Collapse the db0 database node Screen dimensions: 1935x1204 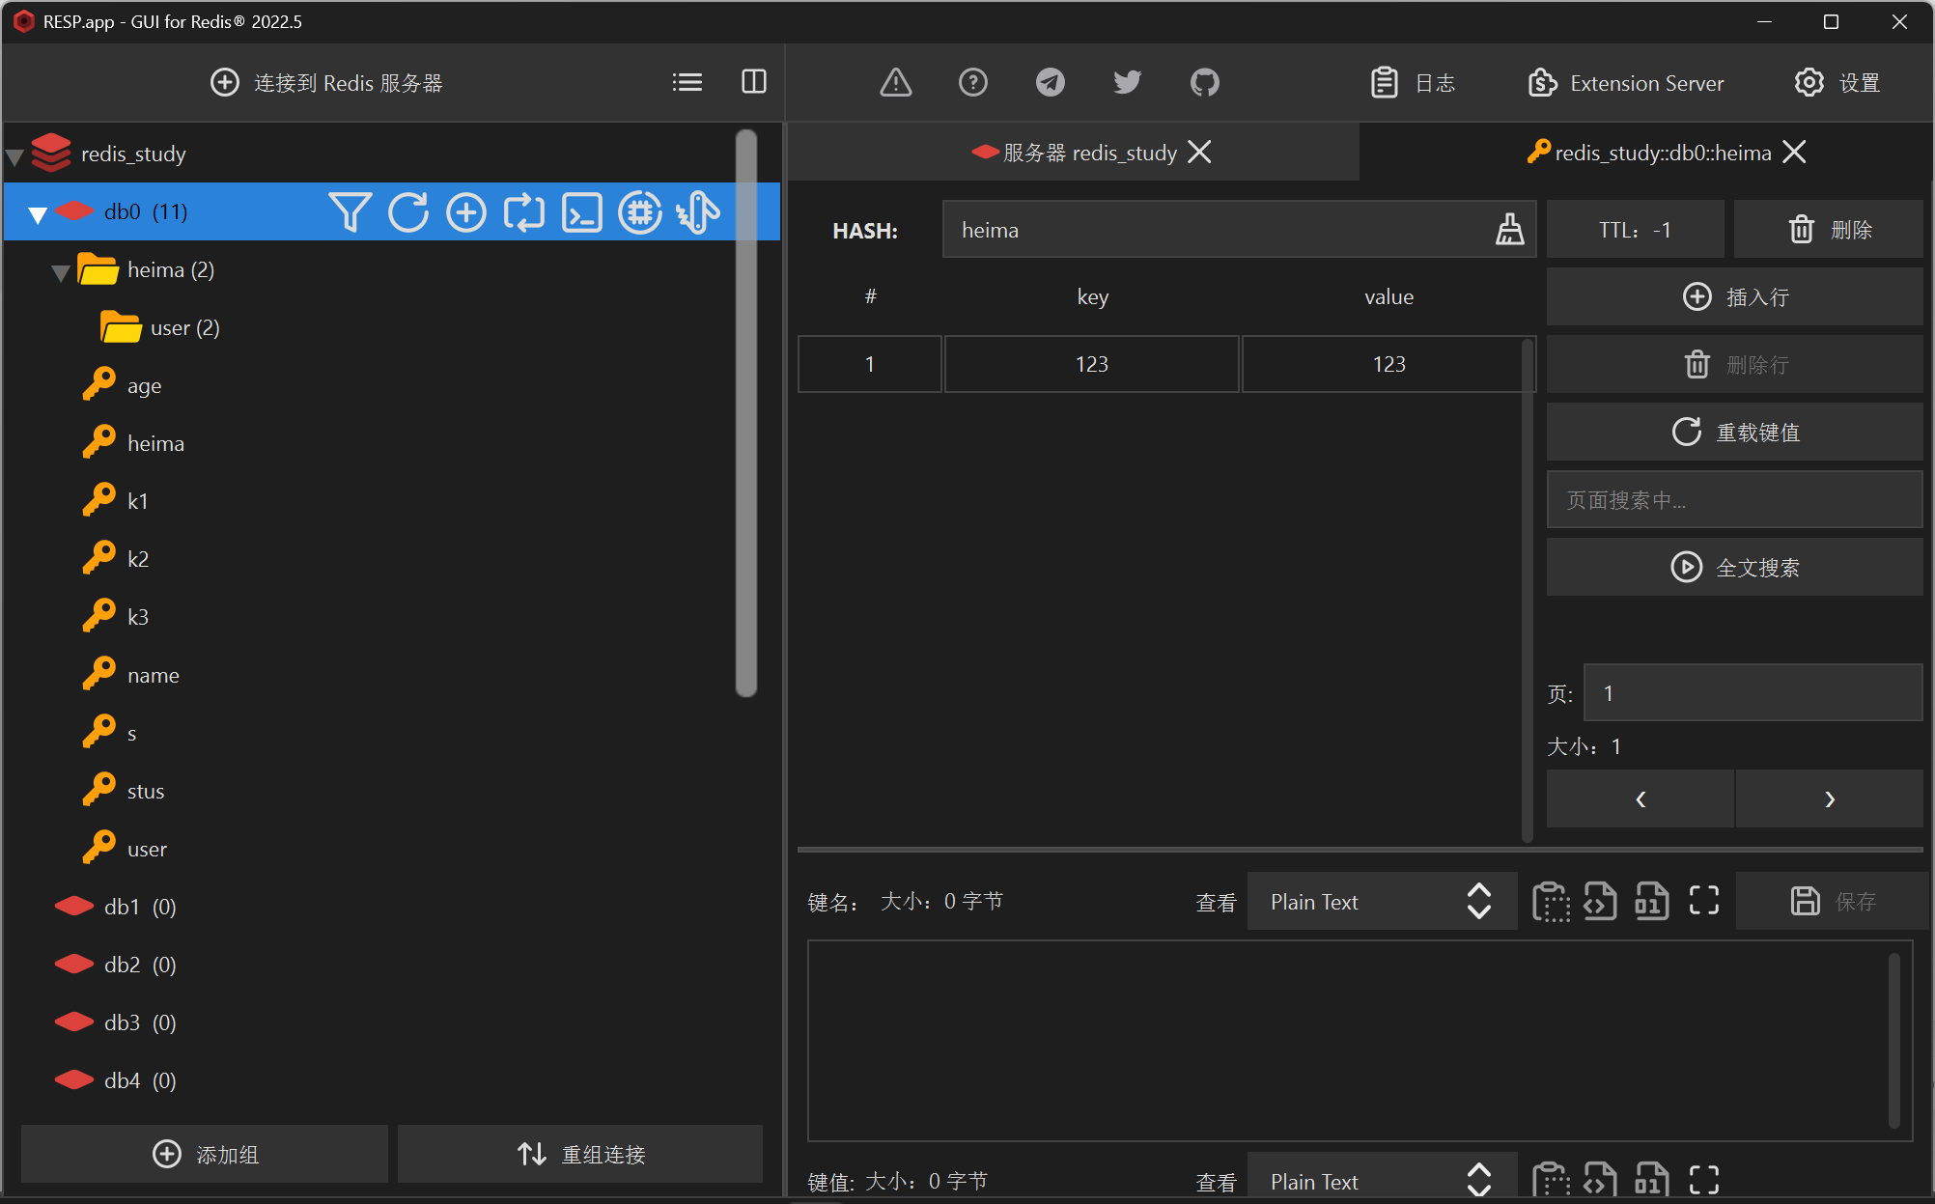point(38,213)
